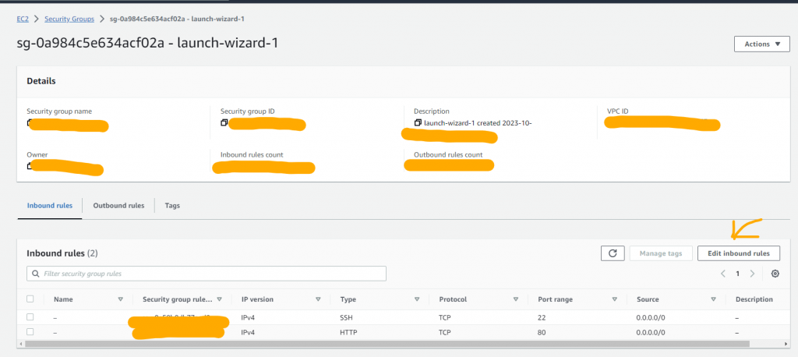The image size is (798, 357).
Task: Tick the checkbox for the SSH rule
Action: tap(30, 316)
